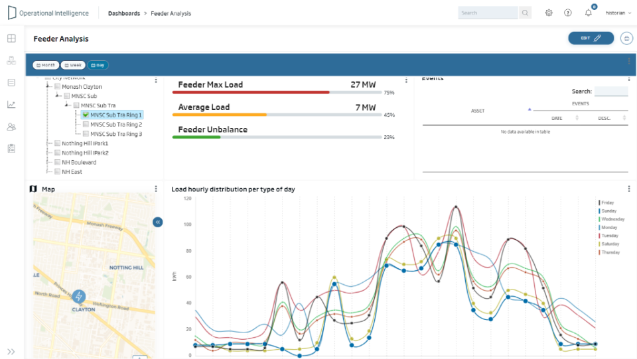Image resolution: width=637 pixels, height=359 pixels.
Task: Check the NH Boulevard checkbox
Action: [58, 162]
